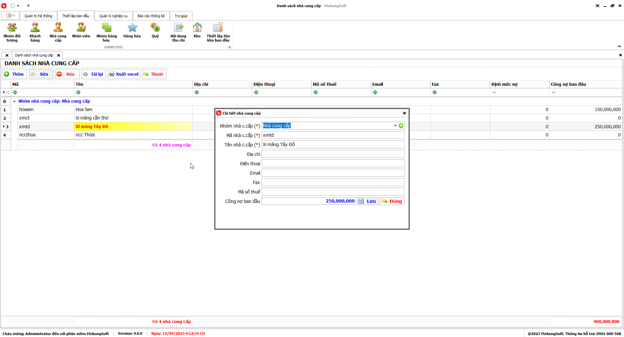The width and height of the screenshot is (624, 337).
Task: Open Nhân viên list from ribbon
Action: (x=81, y=31)
